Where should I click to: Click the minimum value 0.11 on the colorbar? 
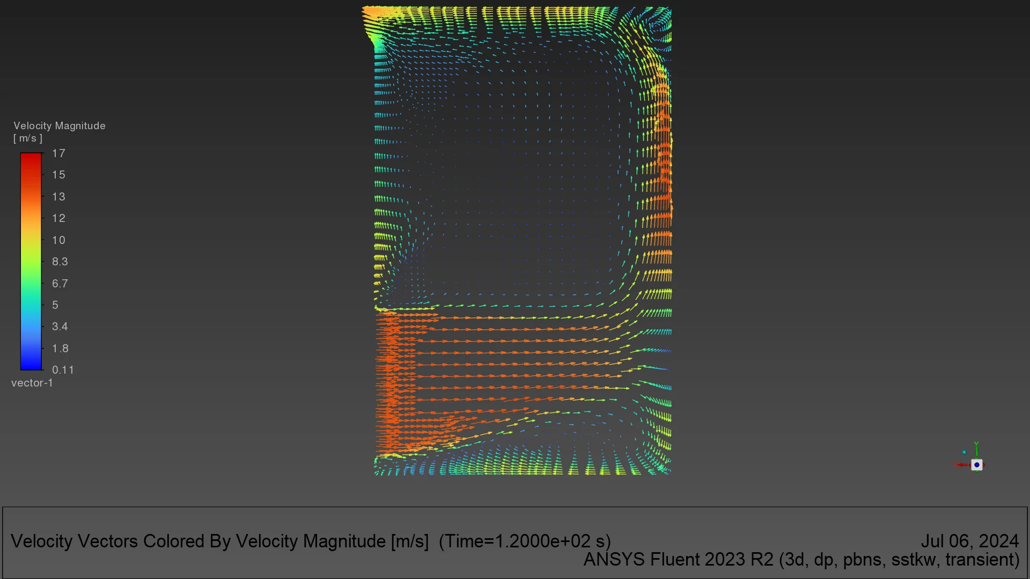click(63, 369)
